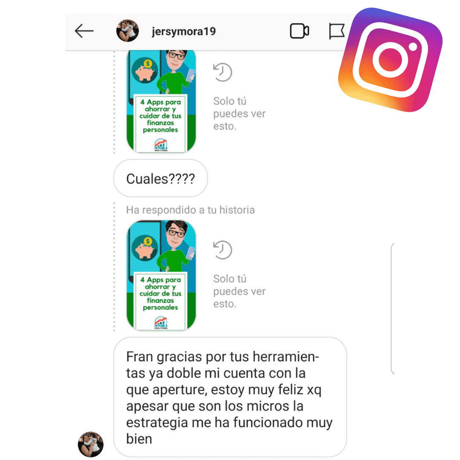The width and height of the screenshot is (460, 460).
Task: Tap Ha respondido a tu historia label
Action: (190, 210)
